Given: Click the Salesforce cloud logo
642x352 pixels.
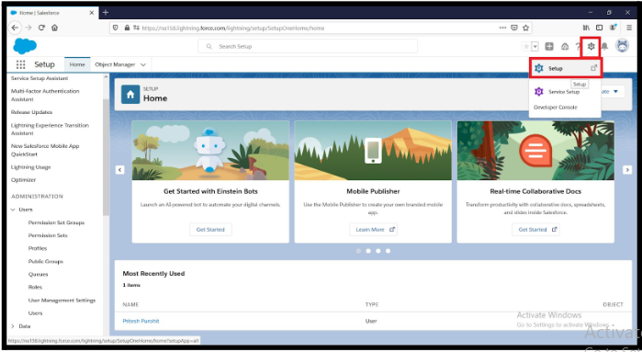Looking at the screenshot, I should pyautogui.click(x=25, y=46).
